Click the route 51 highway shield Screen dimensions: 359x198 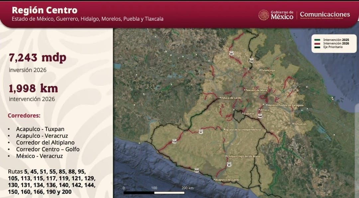click(x=201, y=132)
